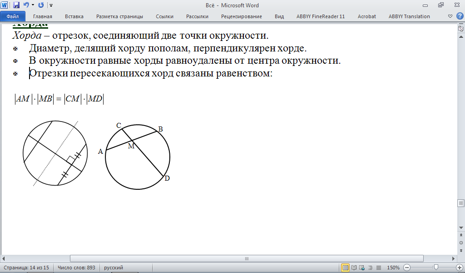
Task: Click page indicator Страница: 14 из 15
Action: pos(26,268)
